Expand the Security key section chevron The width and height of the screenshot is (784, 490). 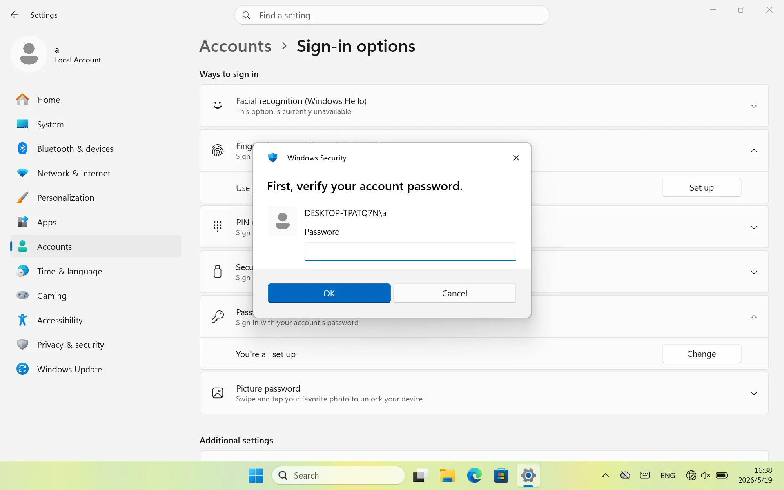(754, 272)
